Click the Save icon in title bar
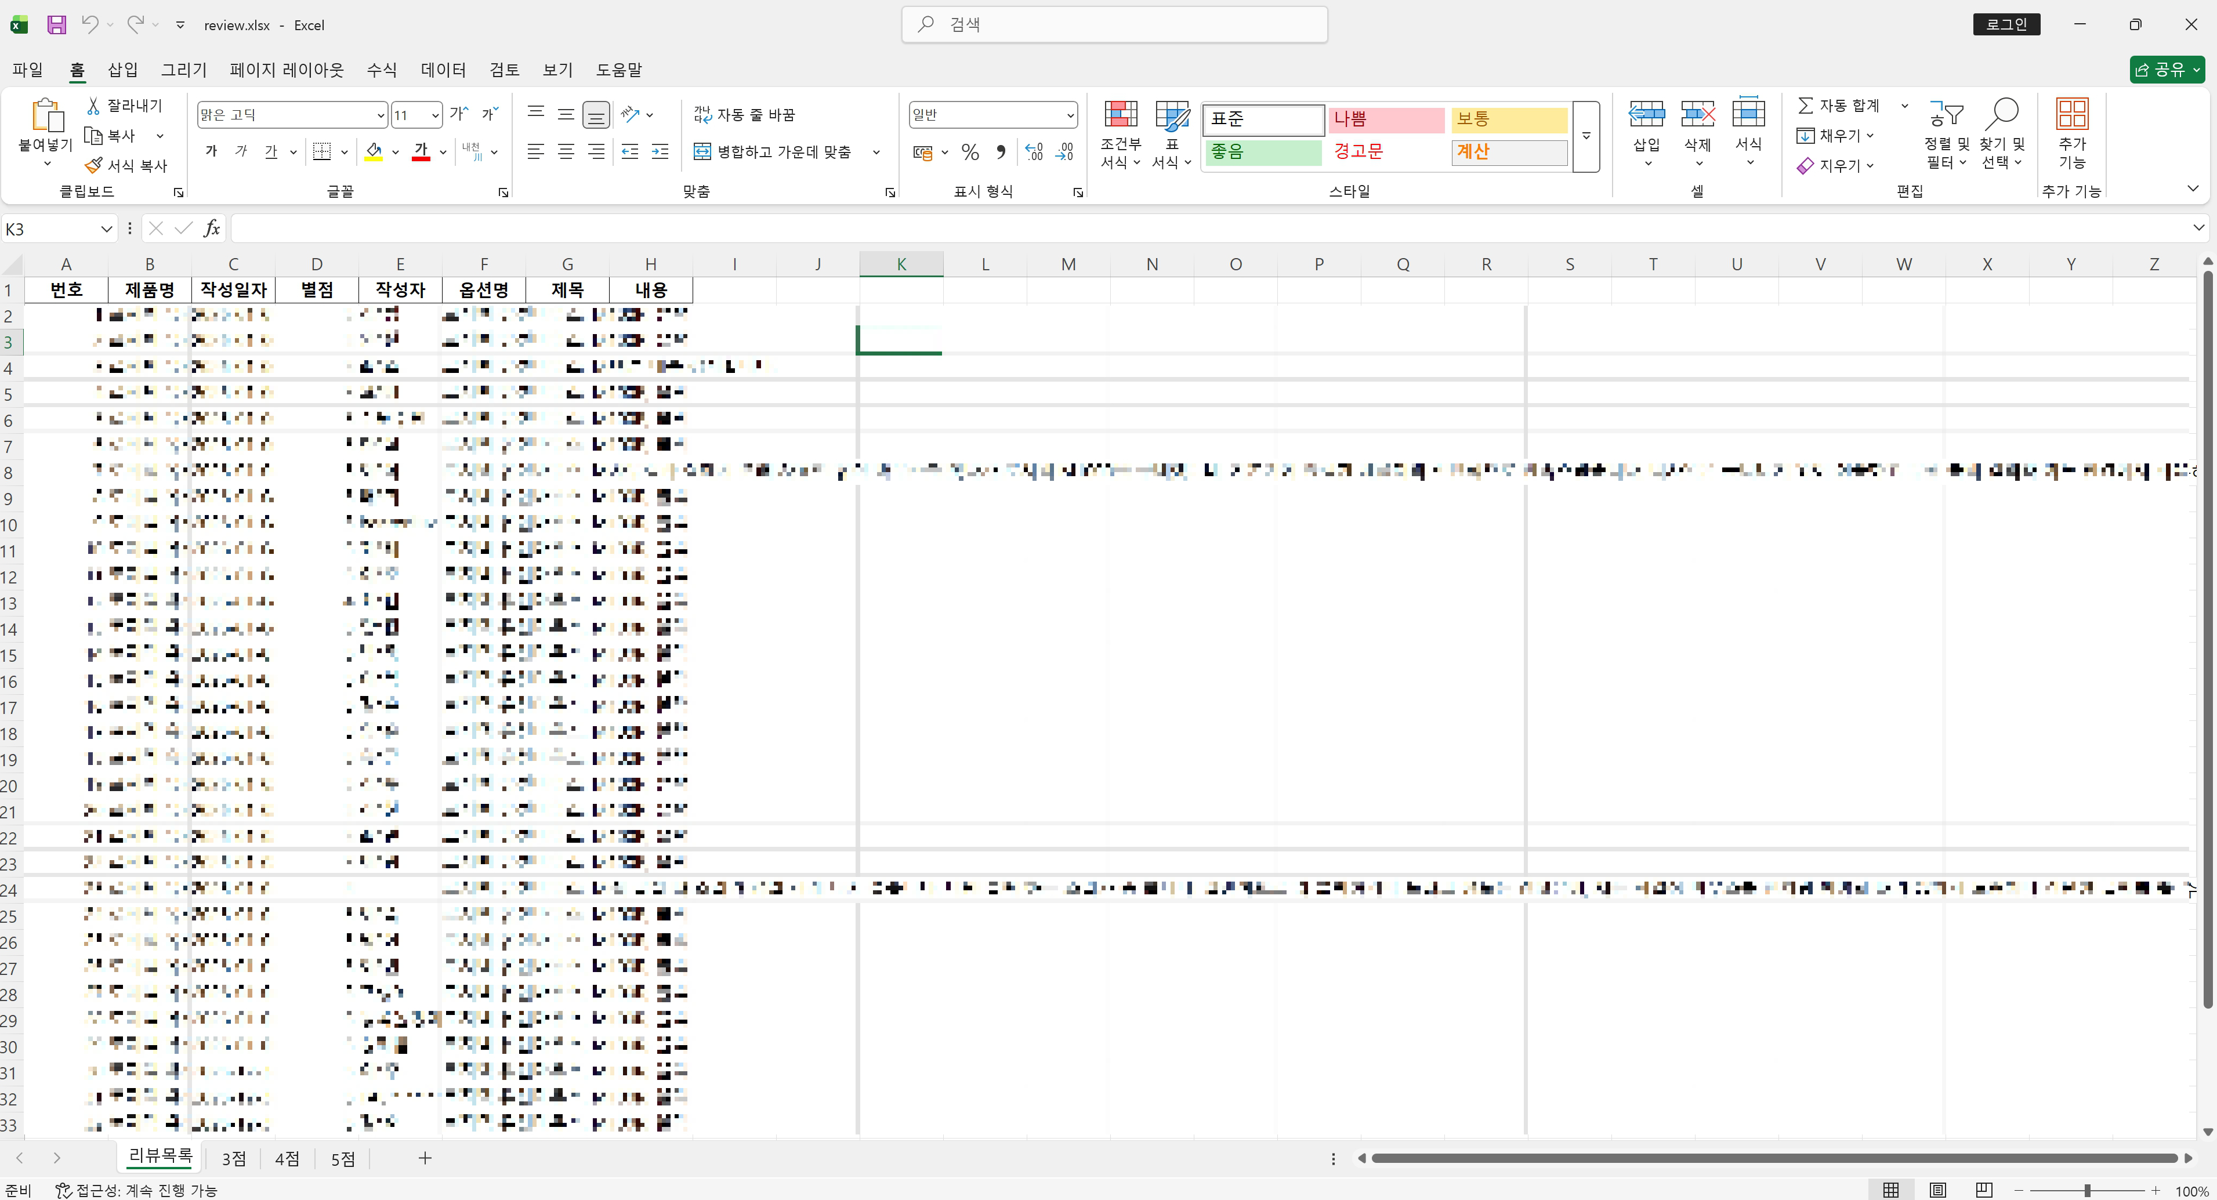Viewport: 2217px width, 1200px height. click(56, 24)
